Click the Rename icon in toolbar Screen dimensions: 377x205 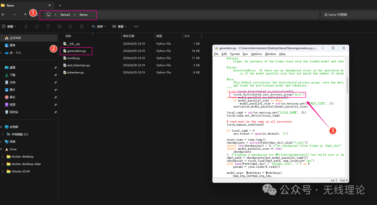(59, 26)
